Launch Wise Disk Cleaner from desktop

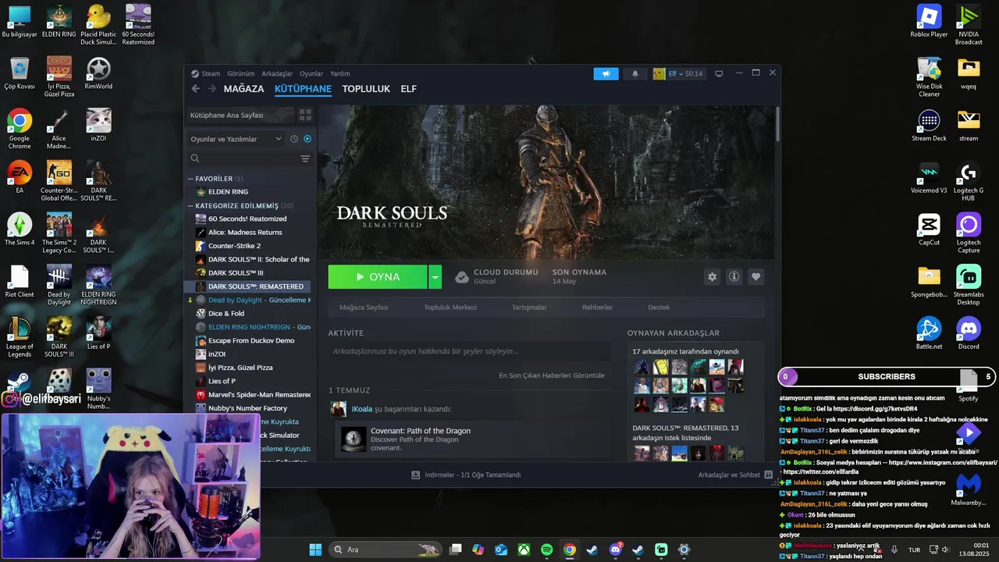[929, 77]
